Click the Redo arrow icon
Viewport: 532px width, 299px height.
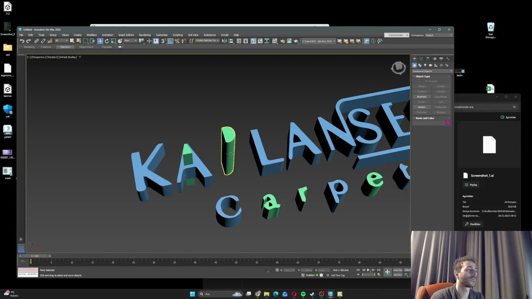click(28, 41)
